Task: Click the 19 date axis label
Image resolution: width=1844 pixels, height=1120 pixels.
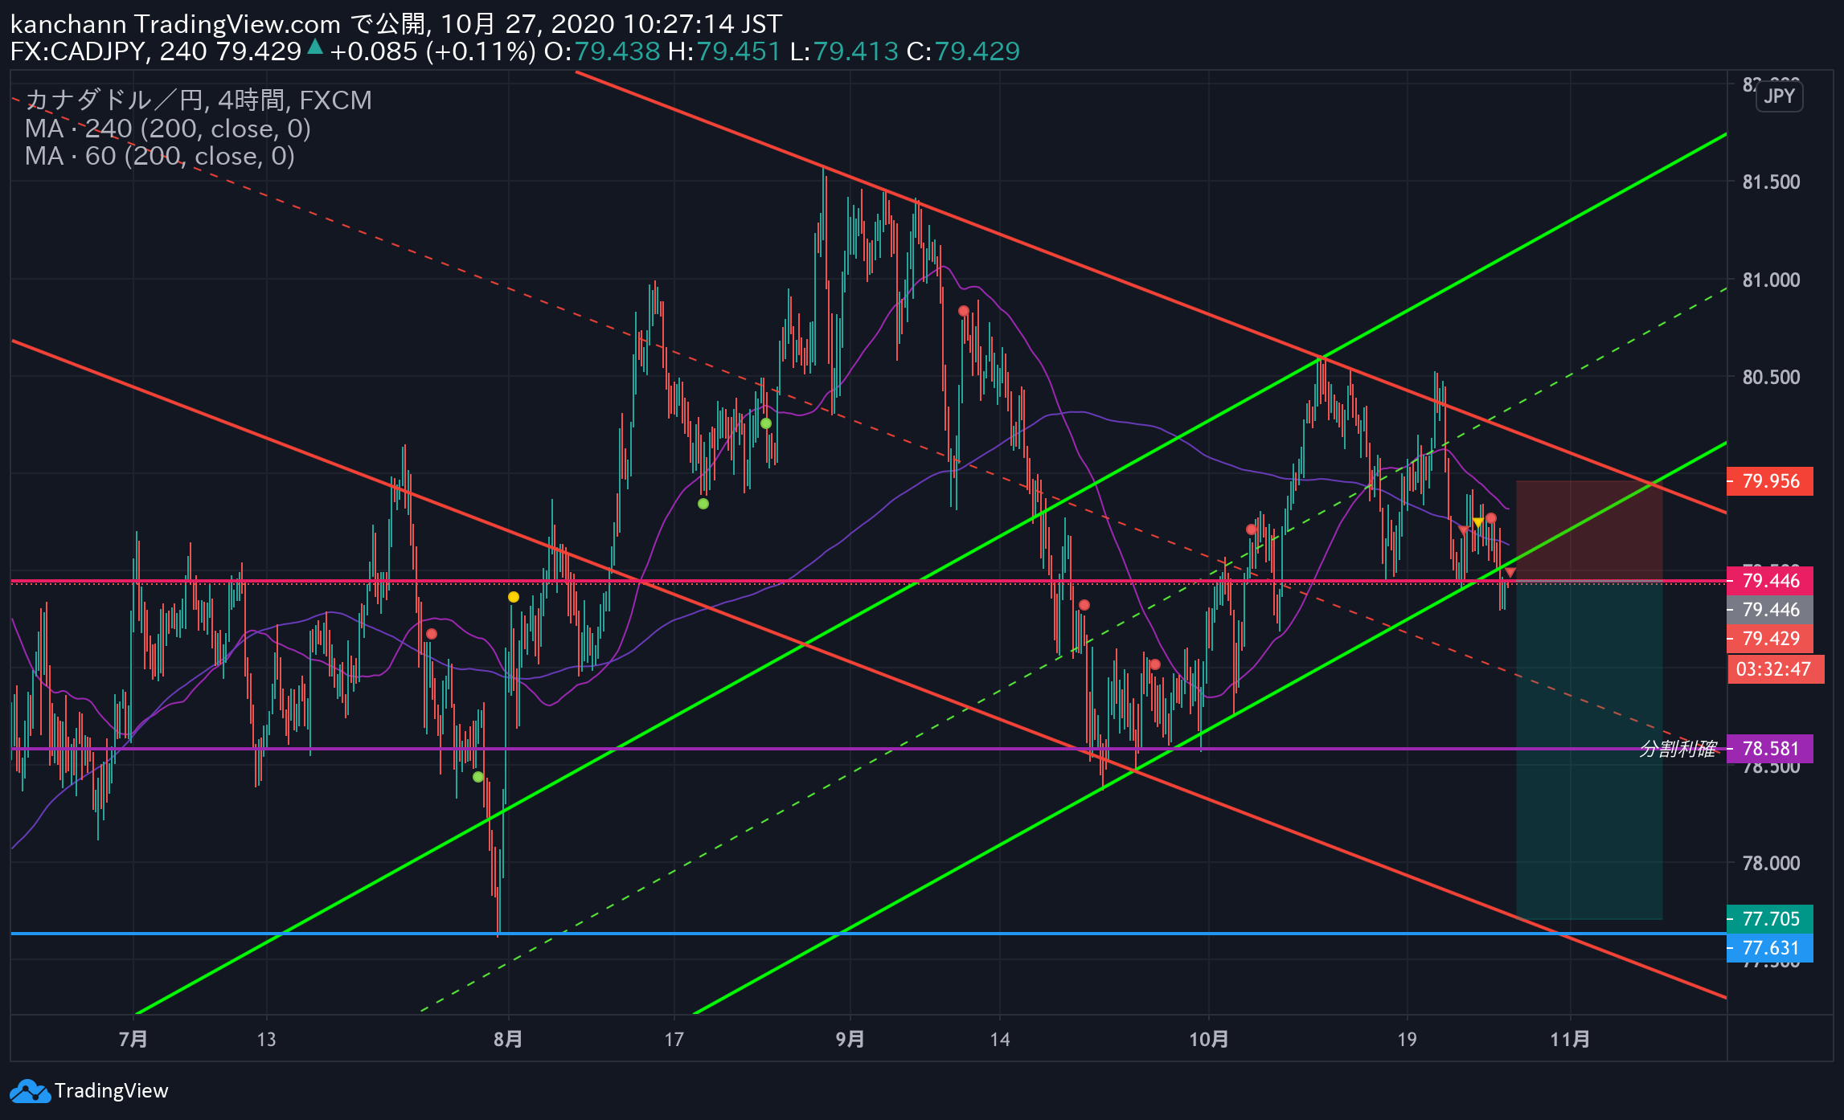Action: point(1407,1040)
